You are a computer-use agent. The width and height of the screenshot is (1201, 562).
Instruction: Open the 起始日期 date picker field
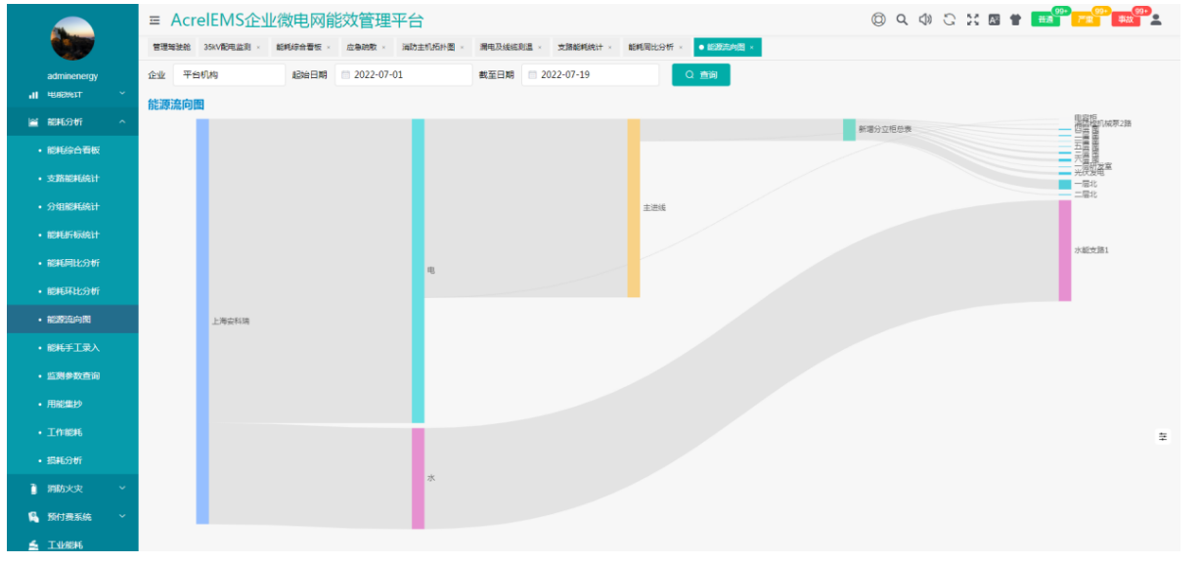click(x=403, y=75)
